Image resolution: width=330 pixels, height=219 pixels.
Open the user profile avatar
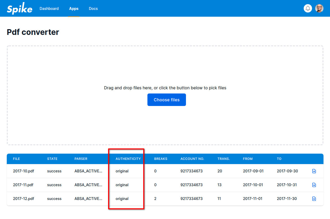[x=319, y=8]
